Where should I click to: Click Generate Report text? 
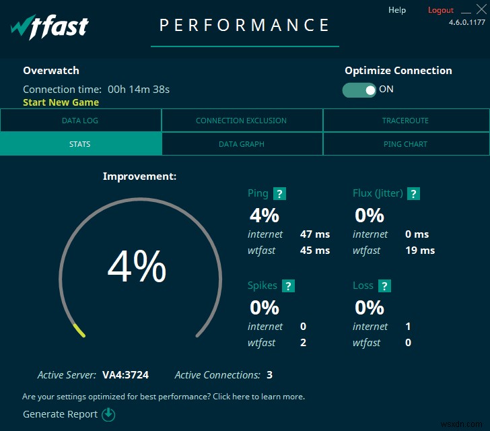coord(61,414)
